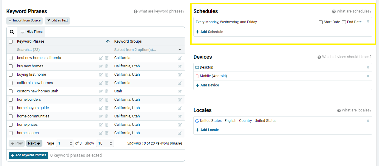Tick the 'home search' checkbox
This screenshot has height=166, width=379.
tap(11, 133)
